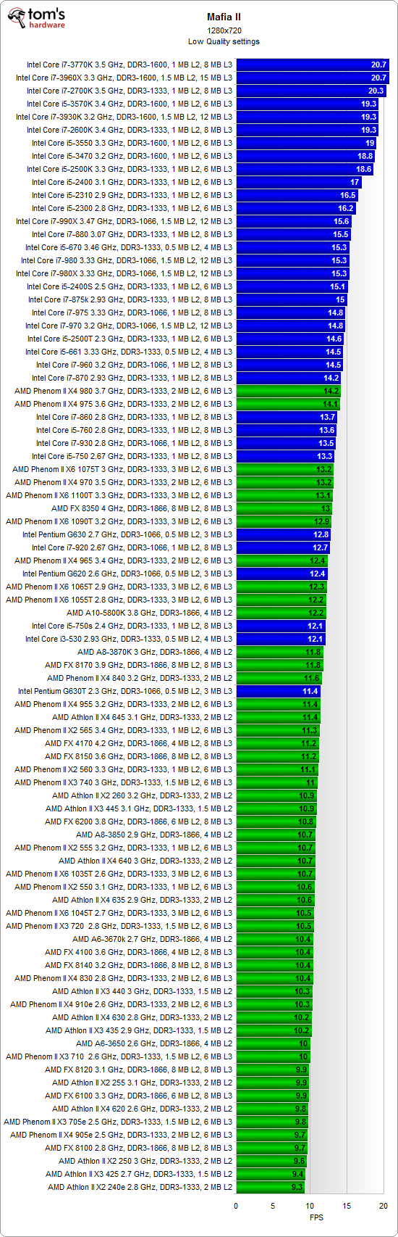Select the Intel Core i7-2700K bar showing 20.3
Viewport: 398px width, 1237px height.
click(312, 91)
